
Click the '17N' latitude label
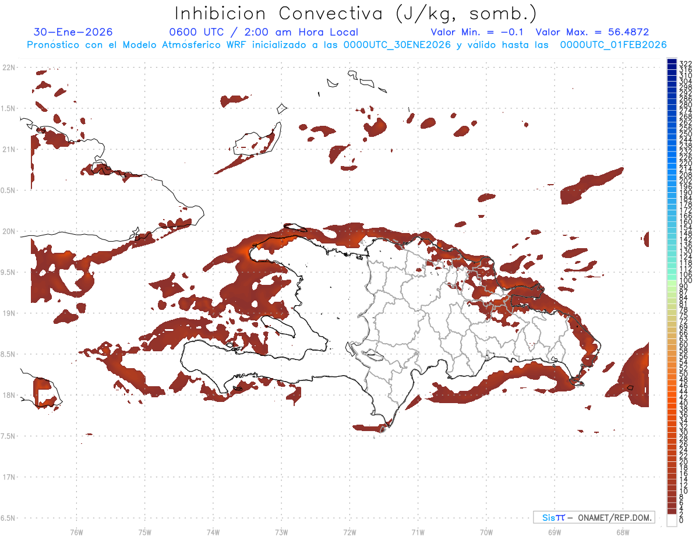coord(9,477)
